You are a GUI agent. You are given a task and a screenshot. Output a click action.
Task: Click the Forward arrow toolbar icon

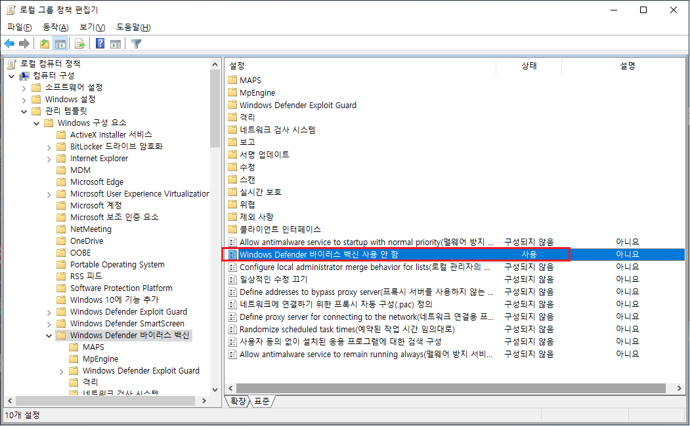(x=24, y=43)
